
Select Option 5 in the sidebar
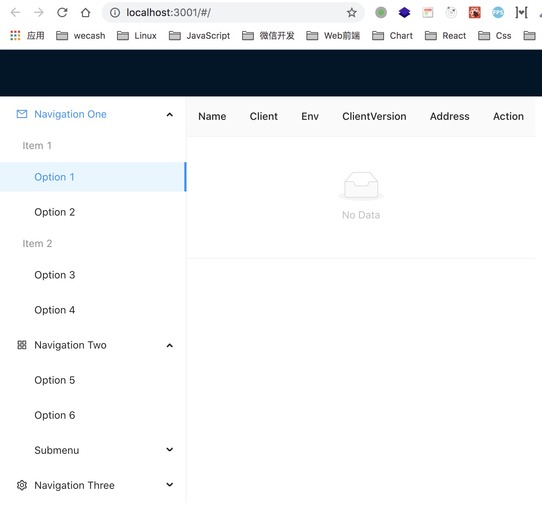click(x=93, y=380)
